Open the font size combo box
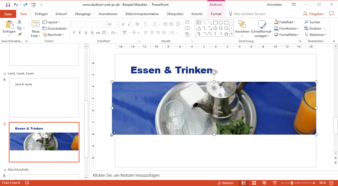The image size is (338, 186). click(x=113, y=24)
